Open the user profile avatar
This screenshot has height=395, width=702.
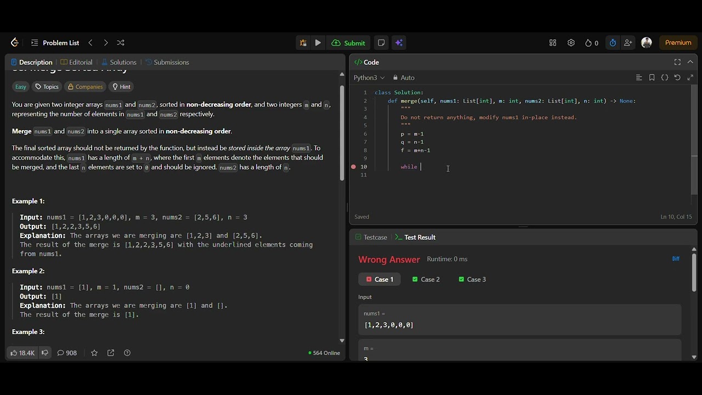click(647, 43)
